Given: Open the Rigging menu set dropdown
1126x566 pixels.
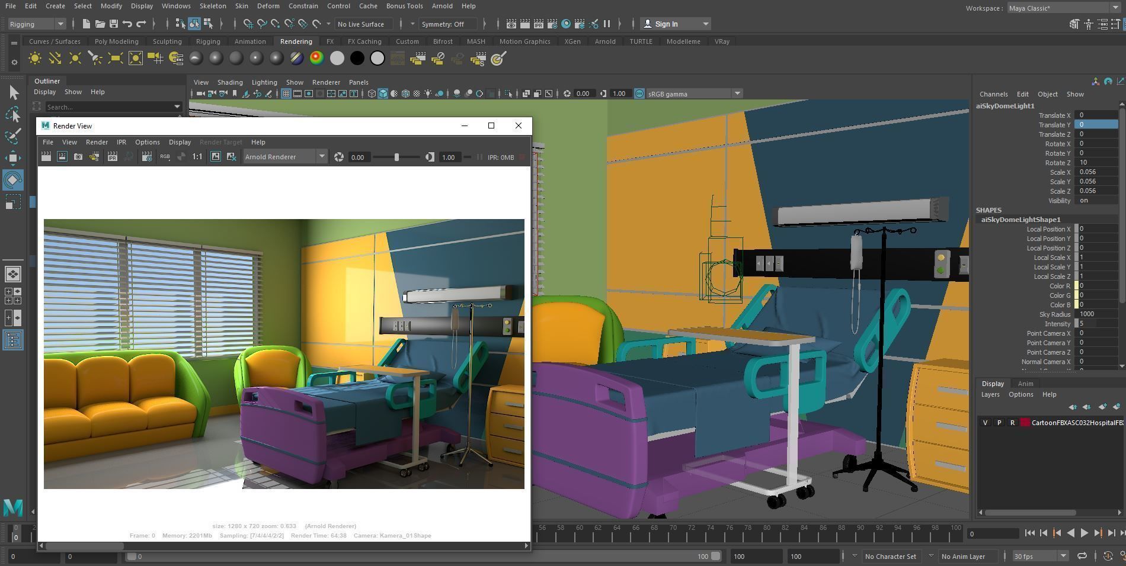Looking at the screenshot, I should pos(37,24).
